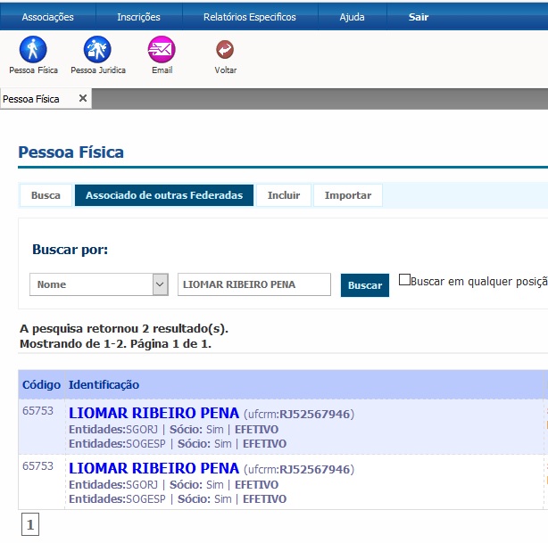Switch to the Incluir tab
The width and height of the screenshot is (548, 543).
(x=283, y=195)
